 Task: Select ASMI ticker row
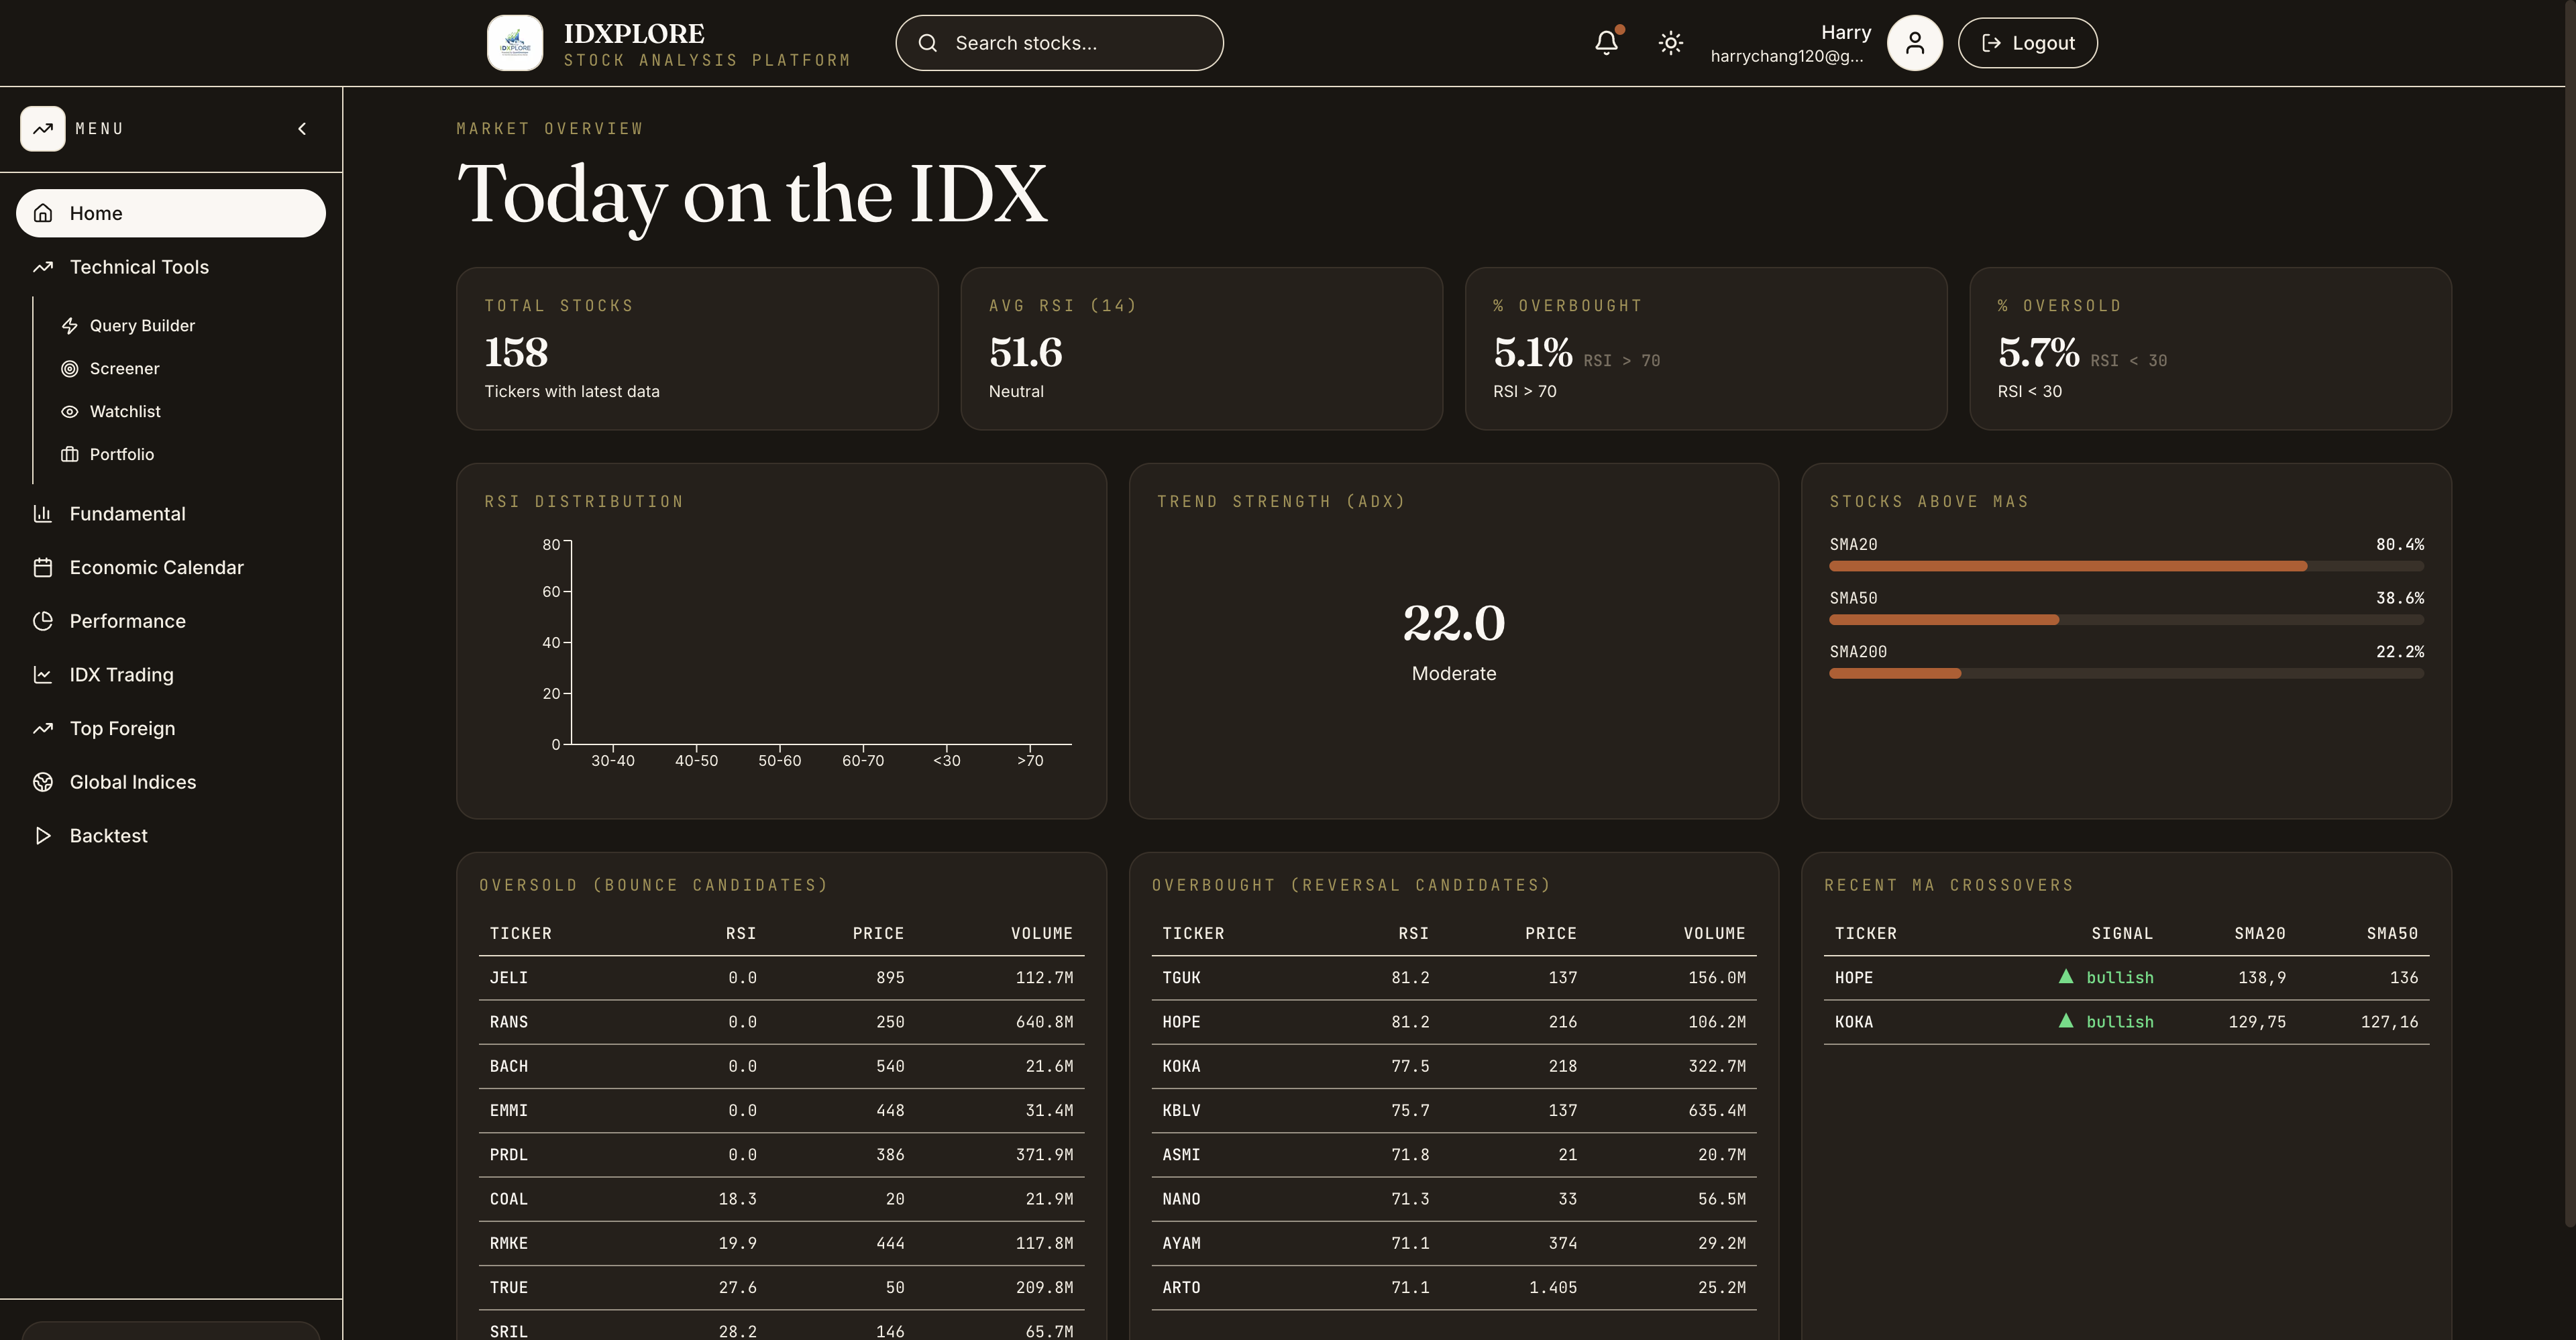[1453, 1155]
